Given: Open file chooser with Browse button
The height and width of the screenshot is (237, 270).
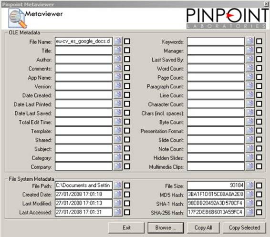Looking at the screenshot, I should [x=166, y=228].
